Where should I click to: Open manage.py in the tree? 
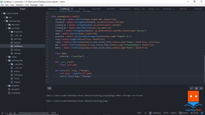pos(16,93)
